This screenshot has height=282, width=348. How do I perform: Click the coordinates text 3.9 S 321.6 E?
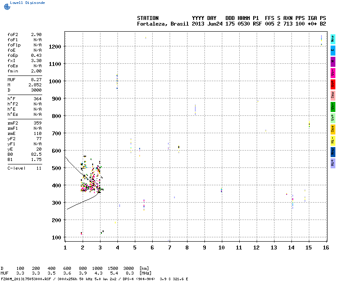click(174, 279)
